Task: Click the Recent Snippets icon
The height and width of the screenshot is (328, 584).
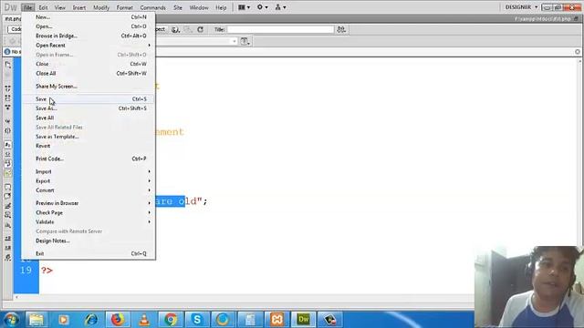Action: pos(8,215)
